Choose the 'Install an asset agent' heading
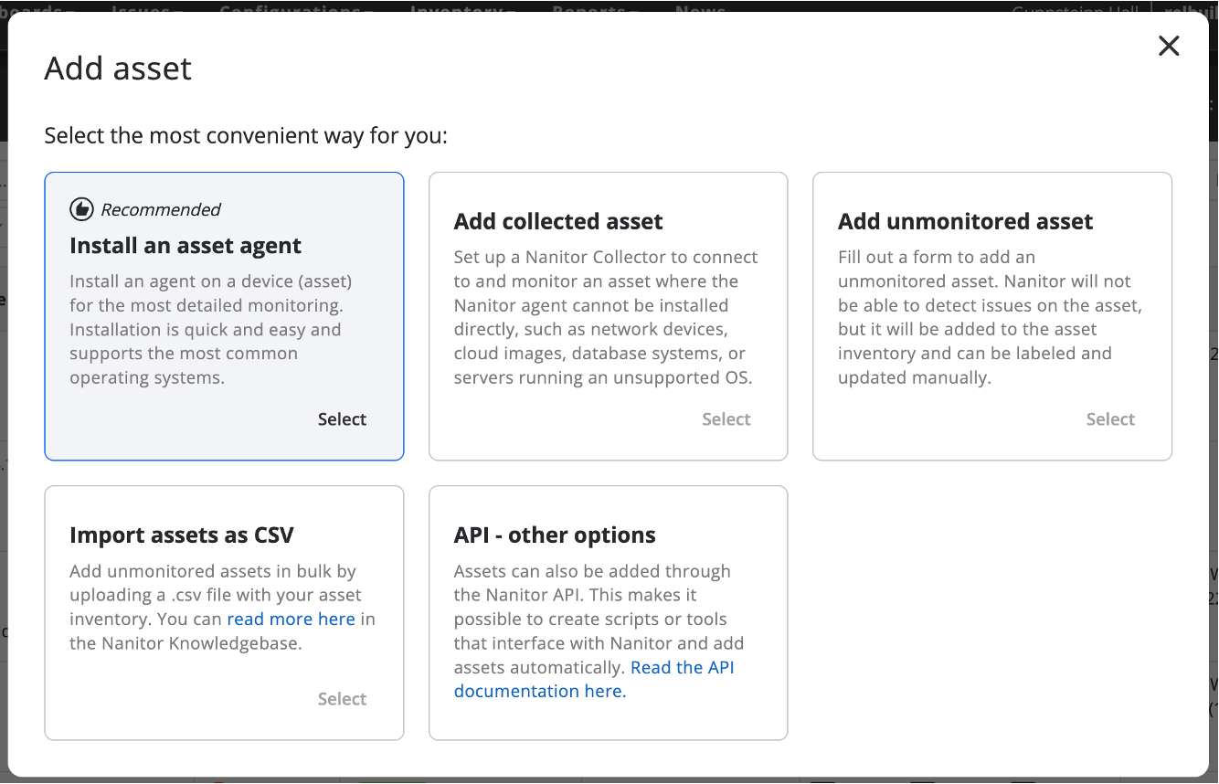The image size is (1219, 784). pos(185,246)
